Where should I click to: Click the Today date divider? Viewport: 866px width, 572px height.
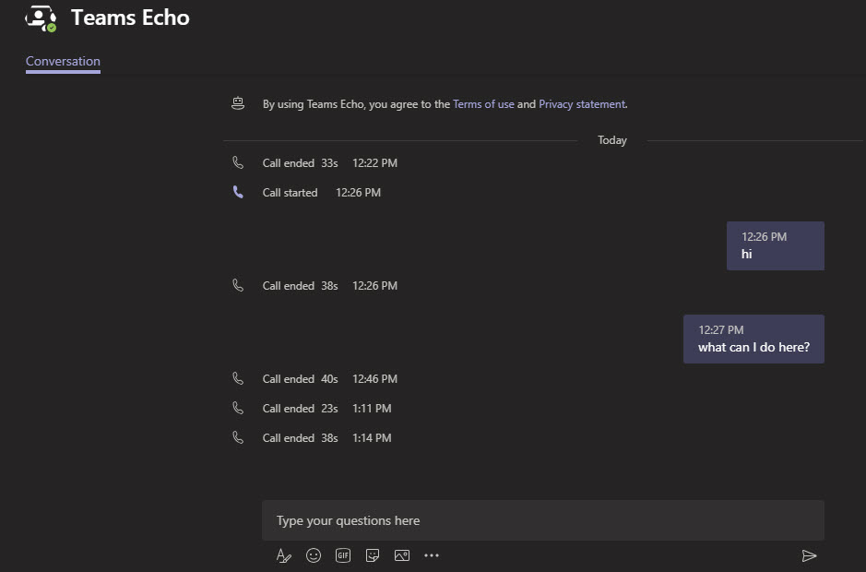coord(611,140)
